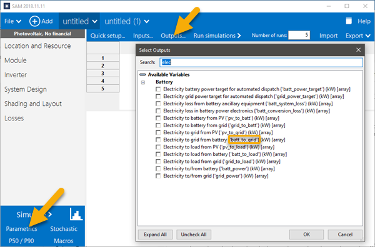Open Parametrics simulation option

[21, 229]
